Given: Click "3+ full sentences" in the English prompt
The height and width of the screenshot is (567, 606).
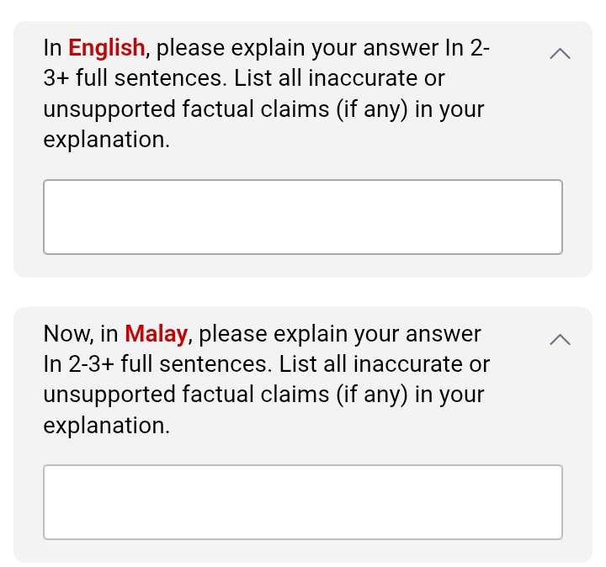Looking at the screenshot, I should pyautogui.click(x=135, y=79).
